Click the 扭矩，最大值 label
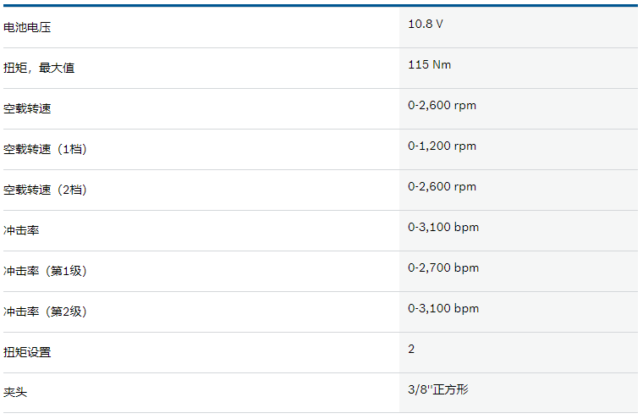The width and height of the screenshot is (643, 419). click(x=39, y=68)
